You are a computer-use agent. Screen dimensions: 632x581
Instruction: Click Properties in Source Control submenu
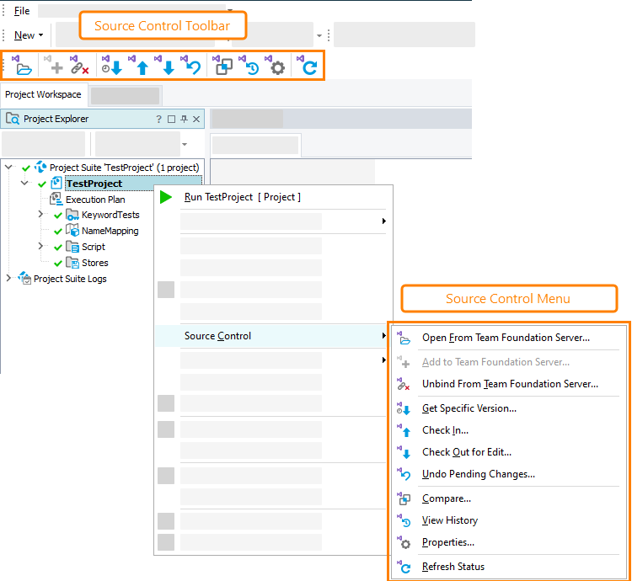coord(447,543)
